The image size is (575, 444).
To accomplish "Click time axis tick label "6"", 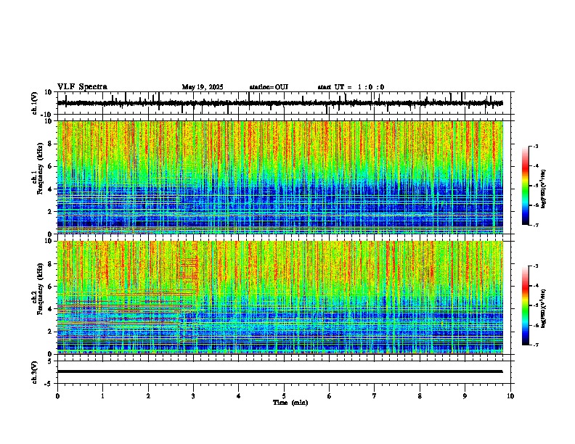I will tap(329, 396).
